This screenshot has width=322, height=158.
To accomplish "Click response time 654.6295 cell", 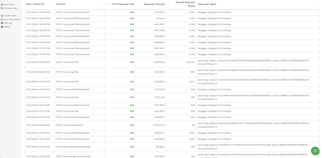I will 159,63.
